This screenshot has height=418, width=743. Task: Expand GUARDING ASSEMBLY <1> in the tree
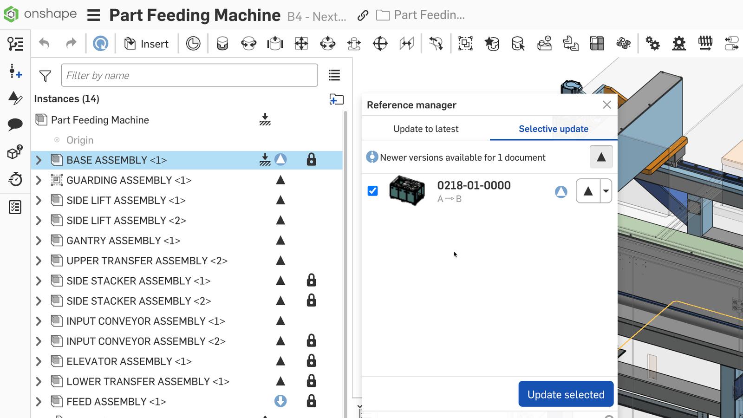[39, 180]
